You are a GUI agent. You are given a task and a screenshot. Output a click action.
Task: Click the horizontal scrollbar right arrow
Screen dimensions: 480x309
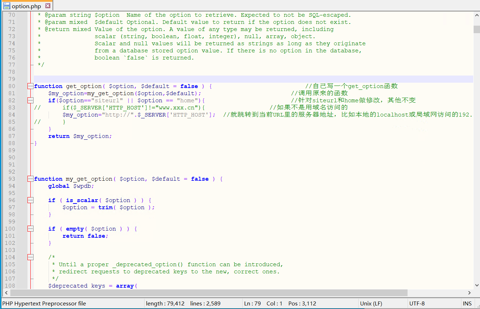pos(469,293)
